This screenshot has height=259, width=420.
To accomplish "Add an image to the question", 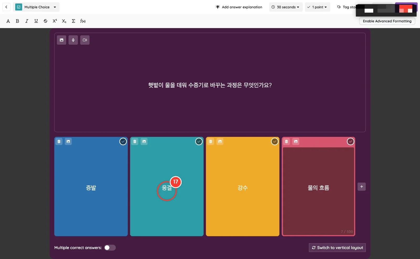I will tap(61, 40).
